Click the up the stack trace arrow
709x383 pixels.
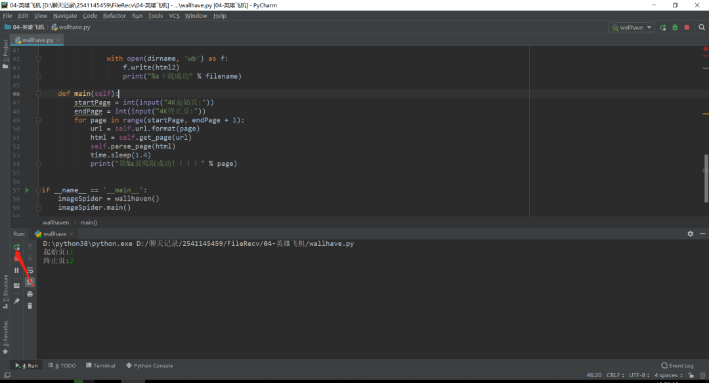tap(30, 247)
